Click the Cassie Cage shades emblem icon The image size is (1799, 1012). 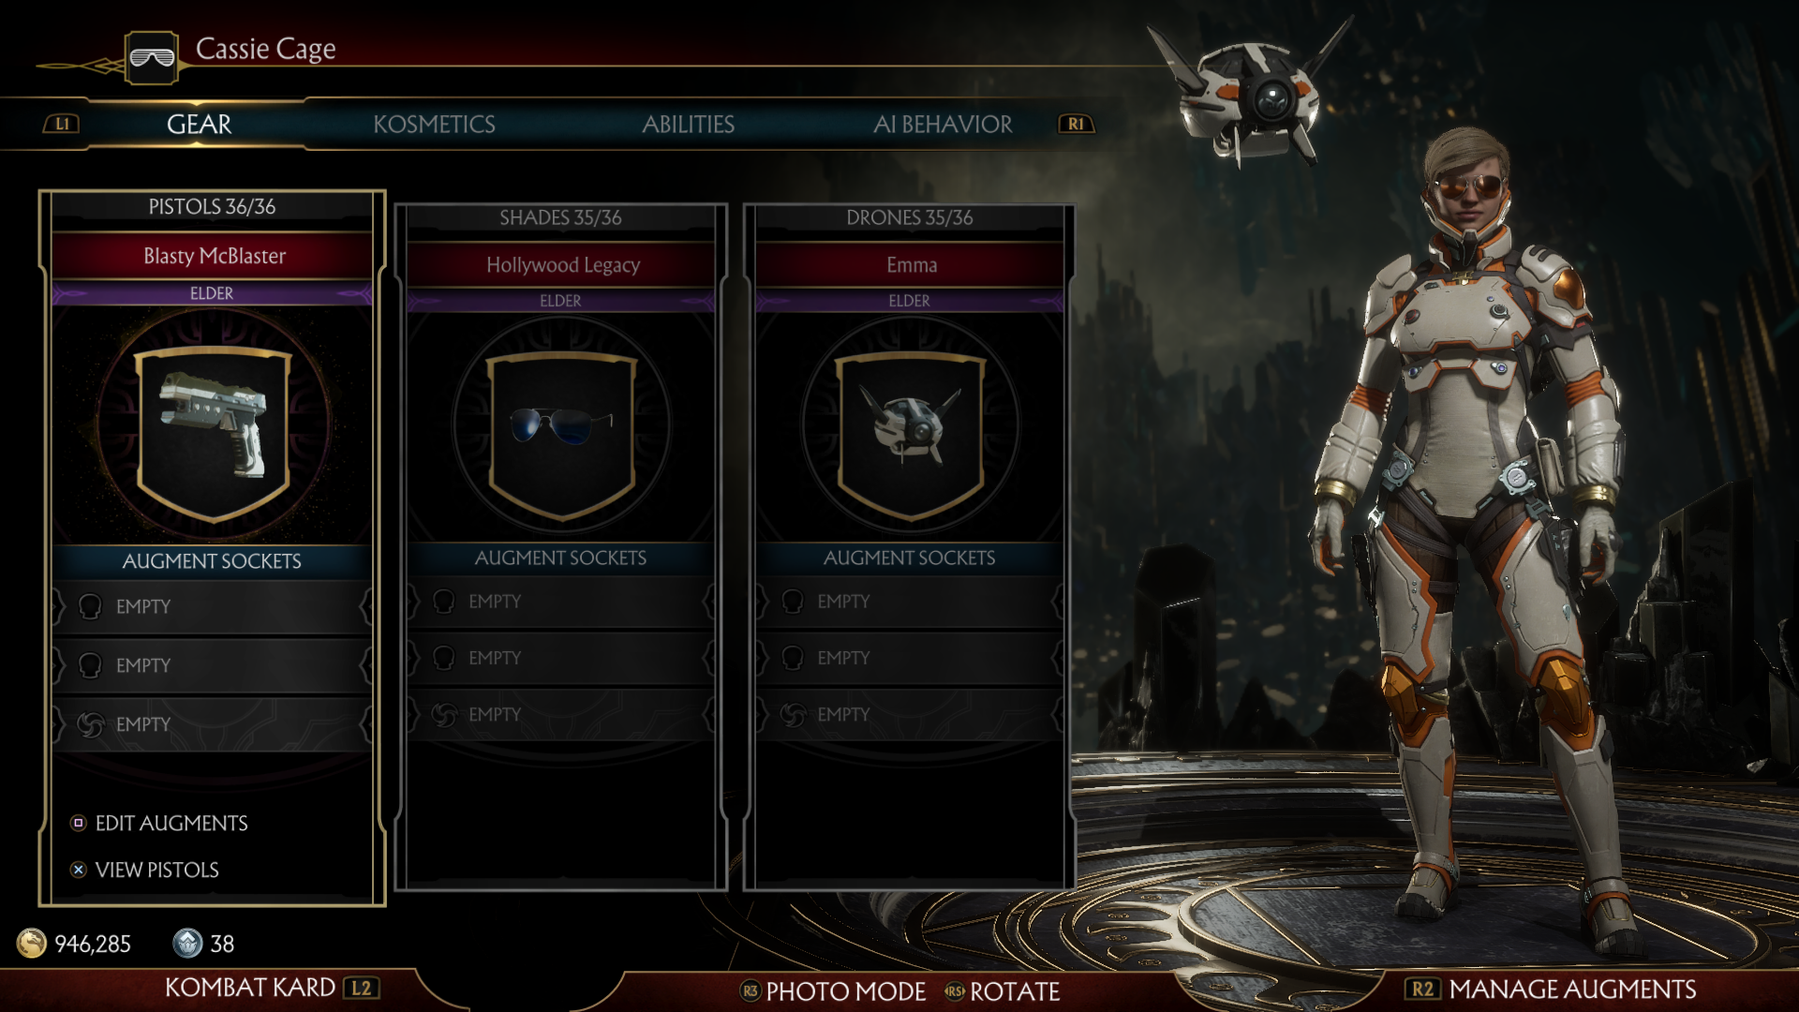[152, 58]
